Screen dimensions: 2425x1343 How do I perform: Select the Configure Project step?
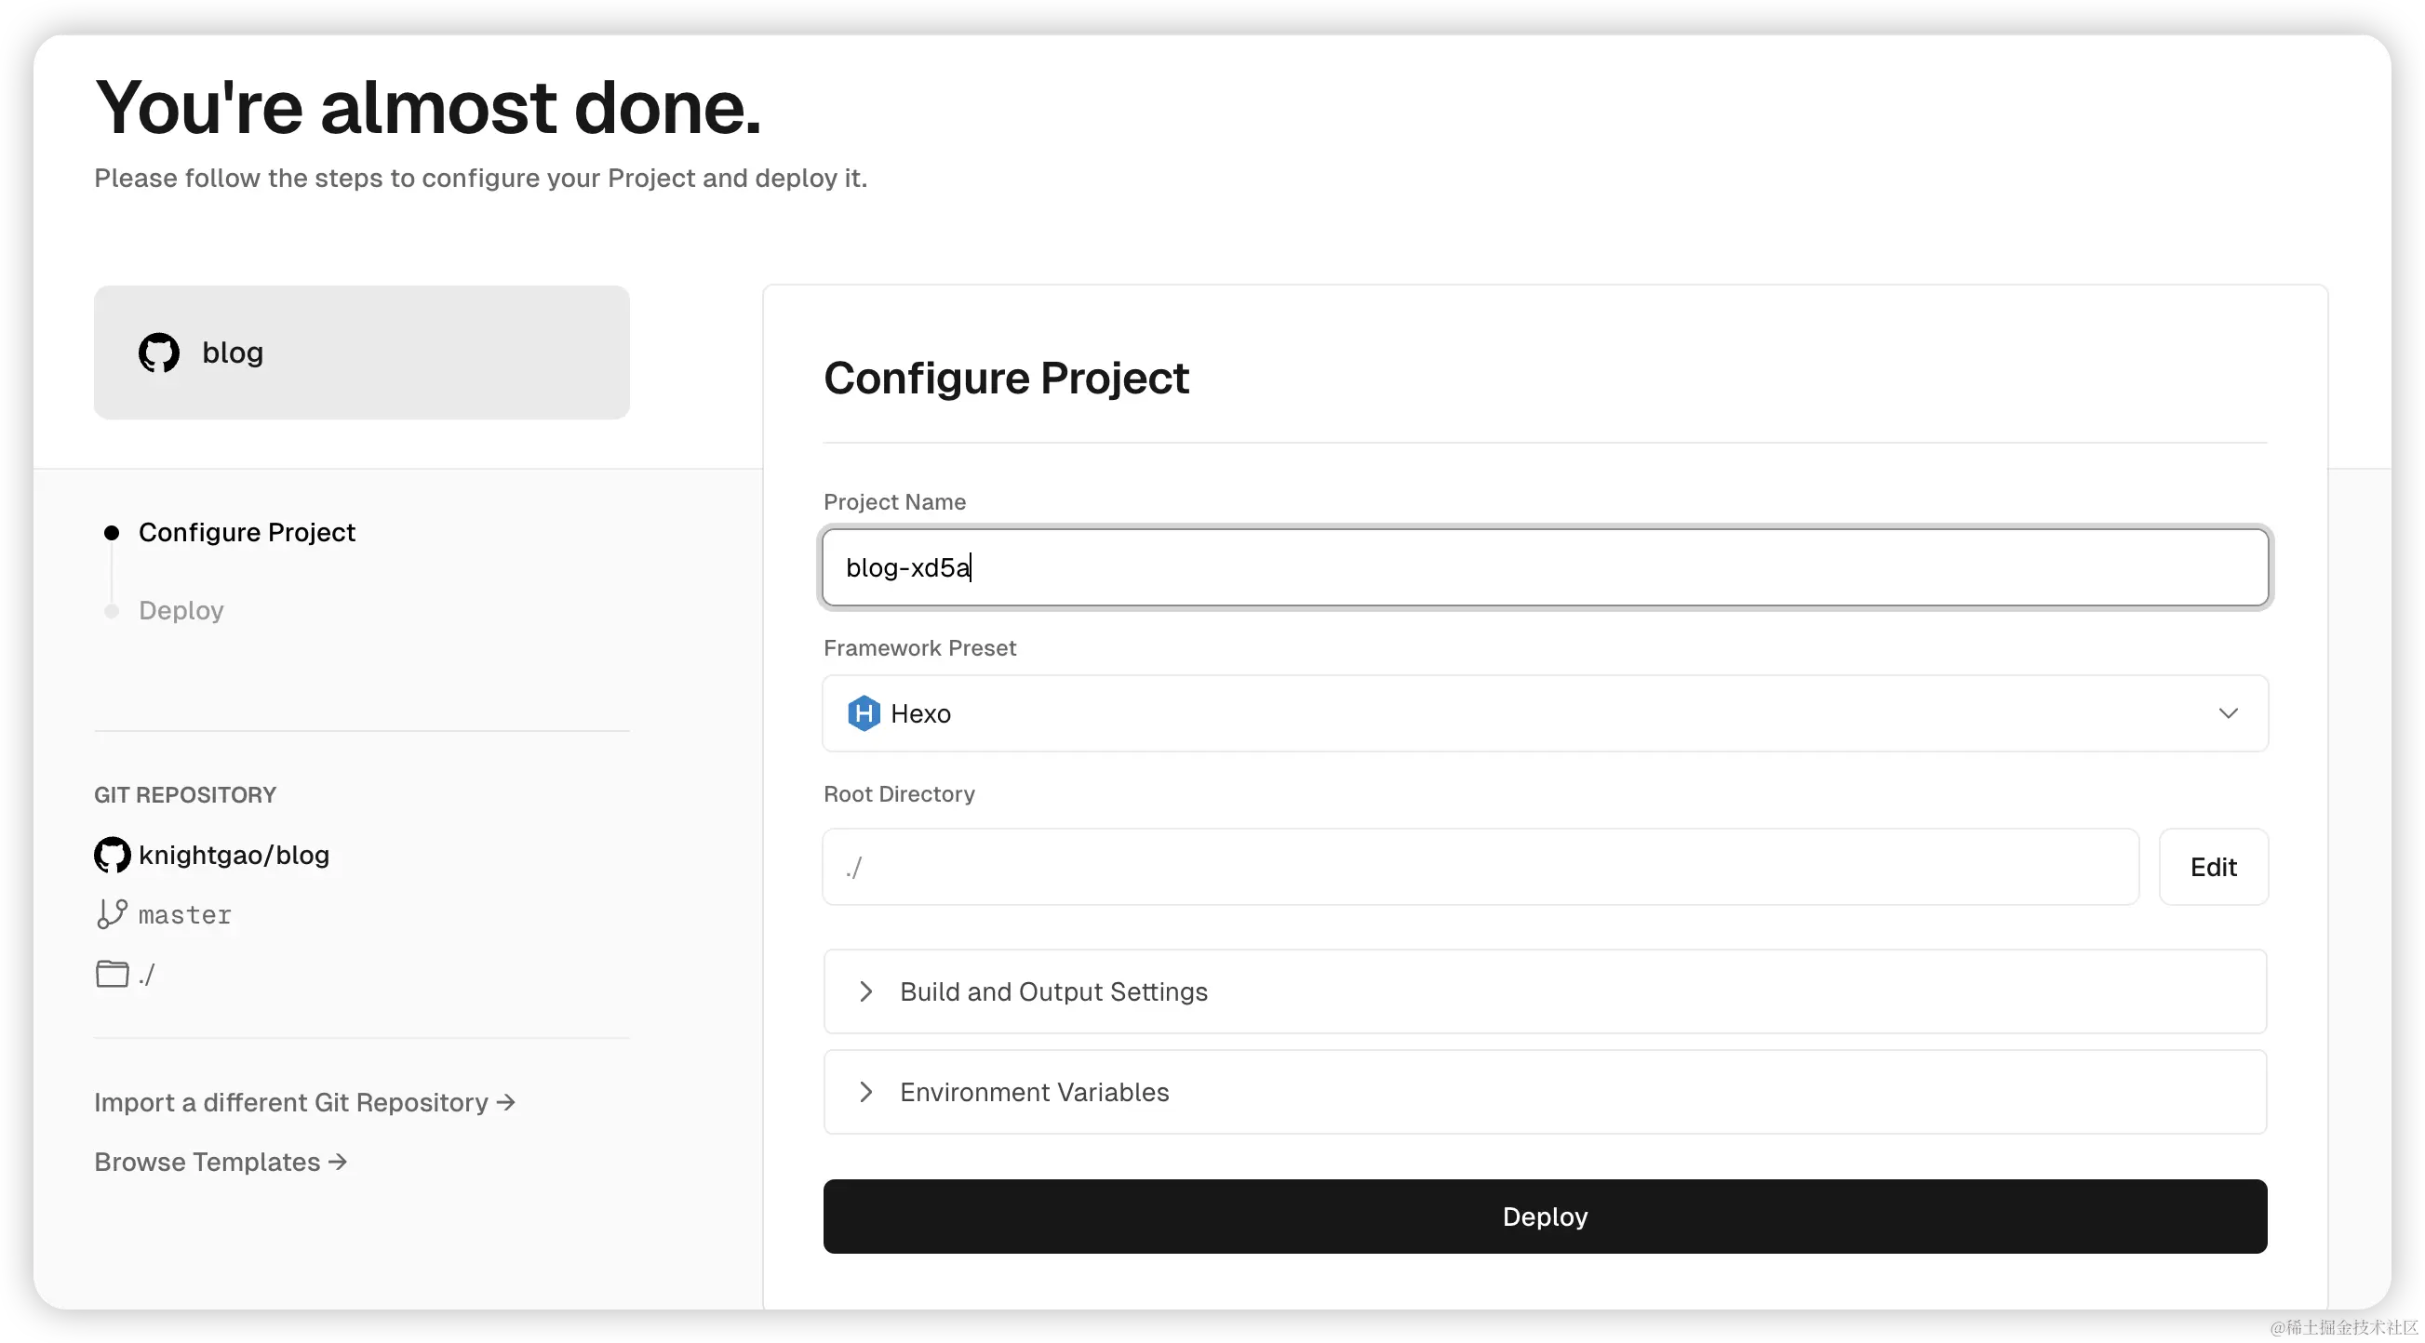click(x=247, y=533)
